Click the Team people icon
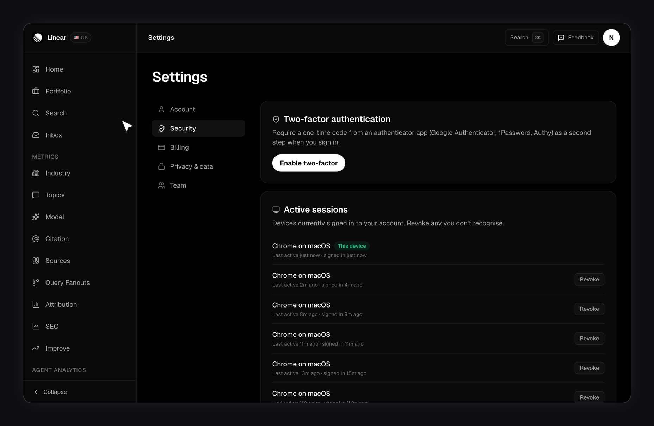 click(x=161, y=185)
